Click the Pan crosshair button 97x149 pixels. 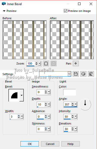coord(76,63)
